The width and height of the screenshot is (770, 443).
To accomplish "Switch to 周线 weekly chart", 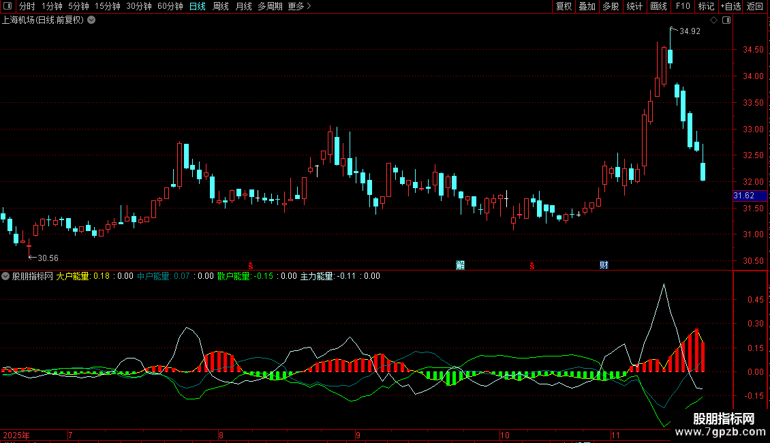I will (x=221, y=6).
